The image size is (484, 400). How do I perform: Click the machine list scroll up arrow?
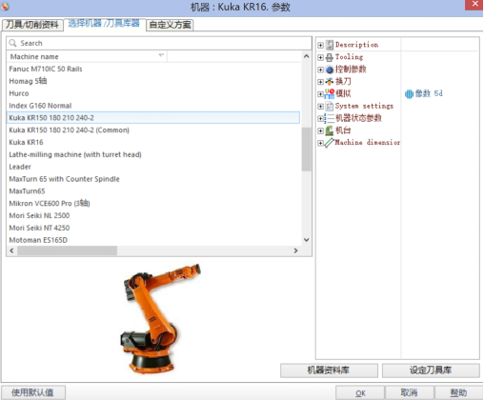(306, 56)
